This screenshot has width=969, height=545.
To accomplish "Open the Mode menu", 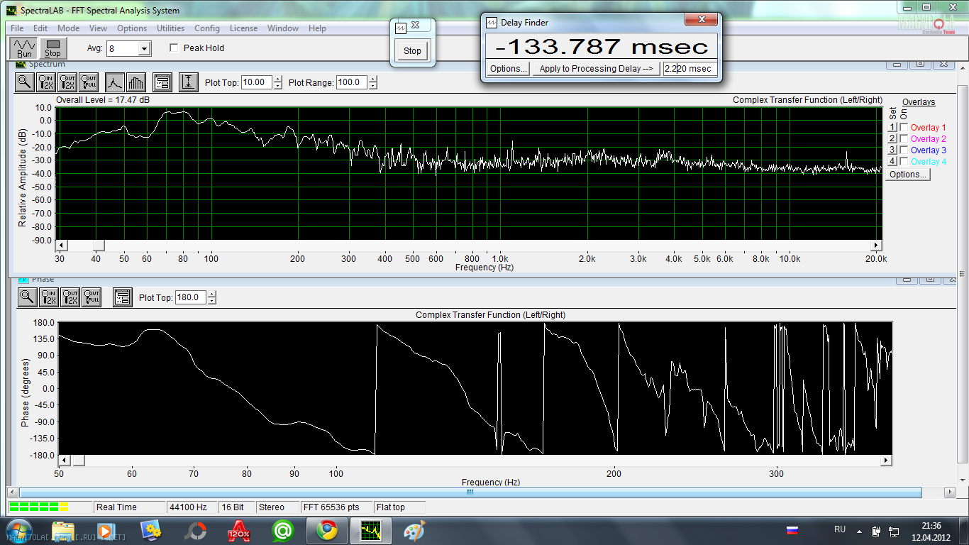I will (x=69, y=28).
